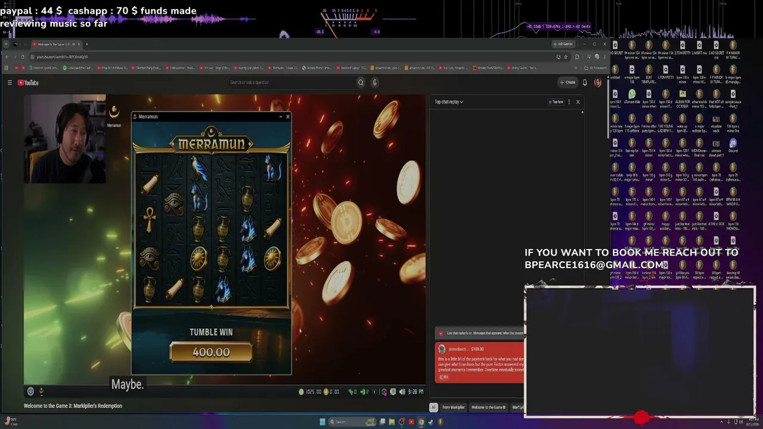Click the Top fans badge in chat
This screenshot has height=429, width=763.
pyautogui.click(x=556, y=102)
